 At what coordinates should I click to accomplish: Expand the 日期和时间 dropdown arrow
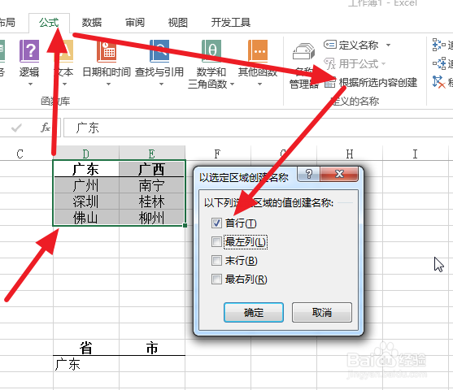point(108,84)
